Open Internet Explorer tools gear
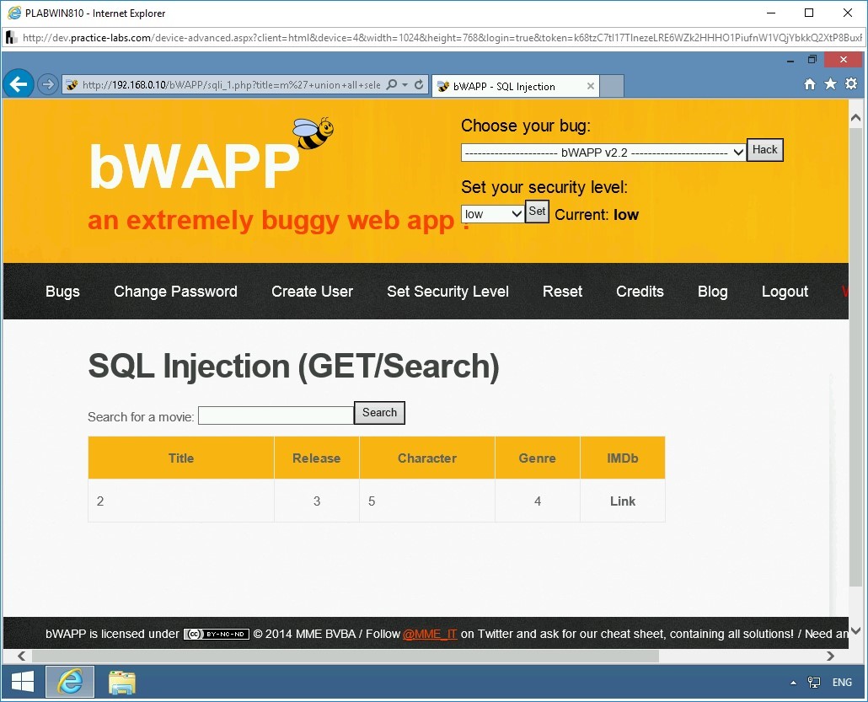868x702 pixels. tap(850, 84)
